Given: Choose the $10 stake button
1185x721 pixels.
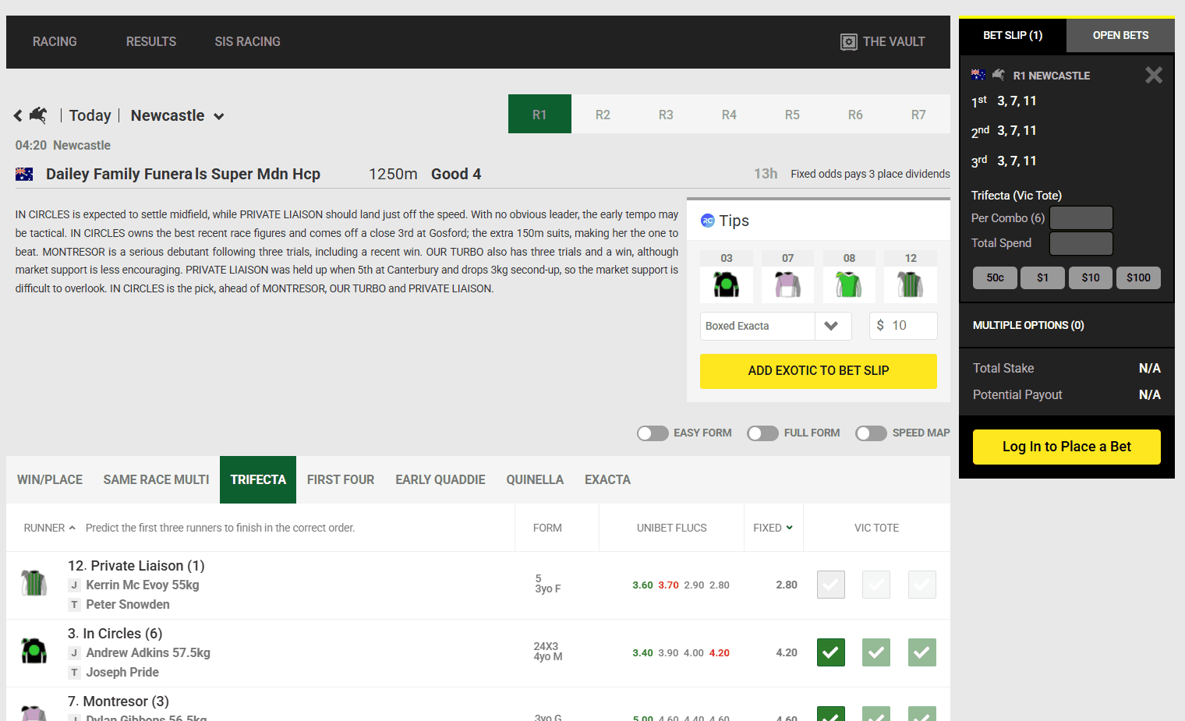Looking at the screenshot, I should pos(1091,278).
